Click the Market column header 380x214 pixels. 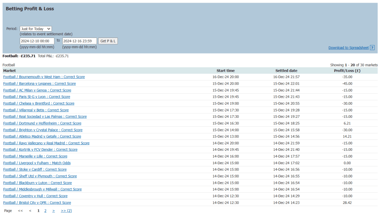[x=10, y=71]
